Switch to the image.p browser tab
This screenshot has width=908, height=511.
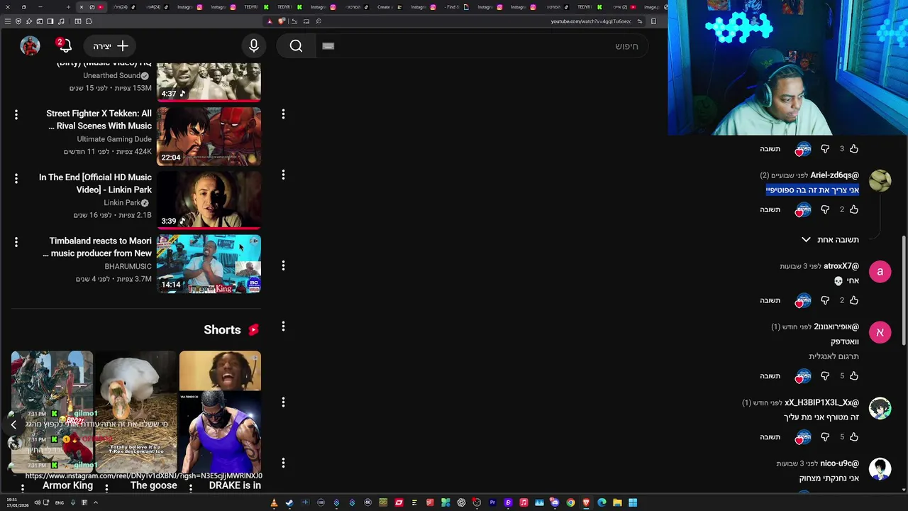[651, 7]
